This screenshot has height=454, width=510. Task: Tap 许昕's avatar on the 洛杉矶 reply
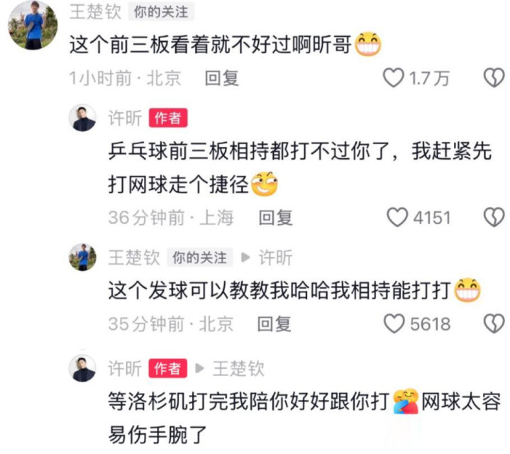pos(82,368)
